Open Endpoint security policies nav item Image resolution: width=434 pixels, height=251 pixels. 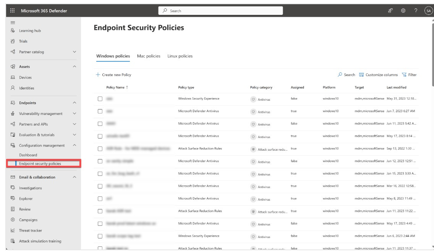[x=44, y=163]
